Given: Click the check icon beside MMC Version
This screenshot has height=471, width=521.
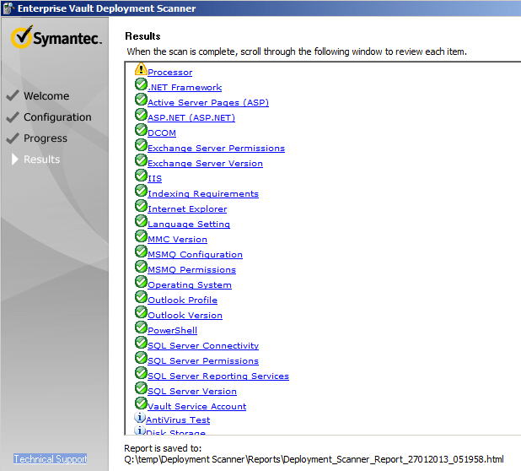Looking at the screenshot, I should pyautogui.click(x=141, y=236).
